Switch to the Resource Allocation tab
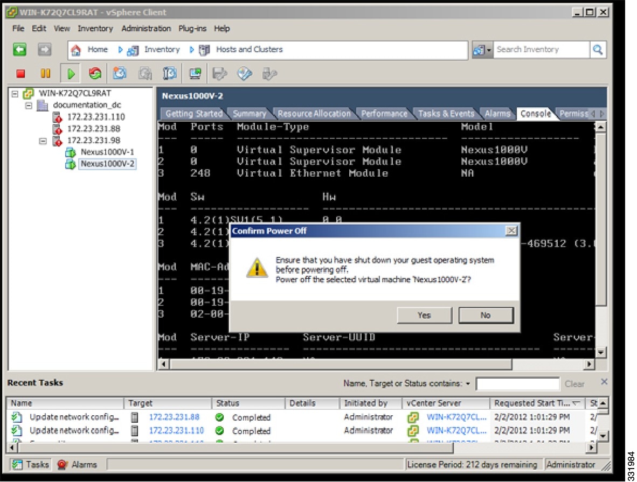The height and width of the screenshot is (482, 637). [x=314, y=114]
